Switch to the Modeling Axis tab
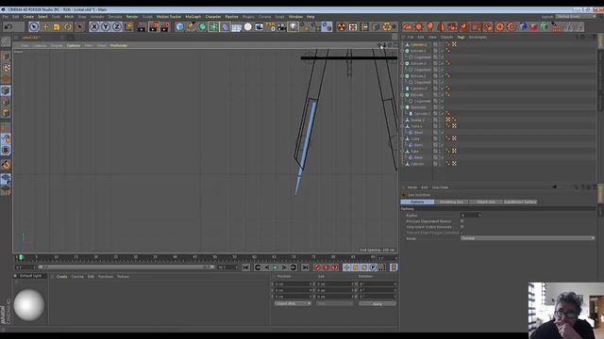The height and width of the screenshot is (339, 604). point(451,202)
